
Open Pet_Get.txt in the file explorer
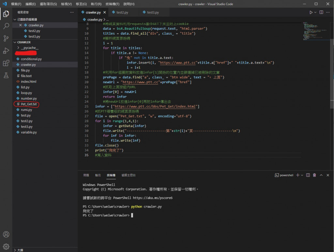(x=29, y=104)
